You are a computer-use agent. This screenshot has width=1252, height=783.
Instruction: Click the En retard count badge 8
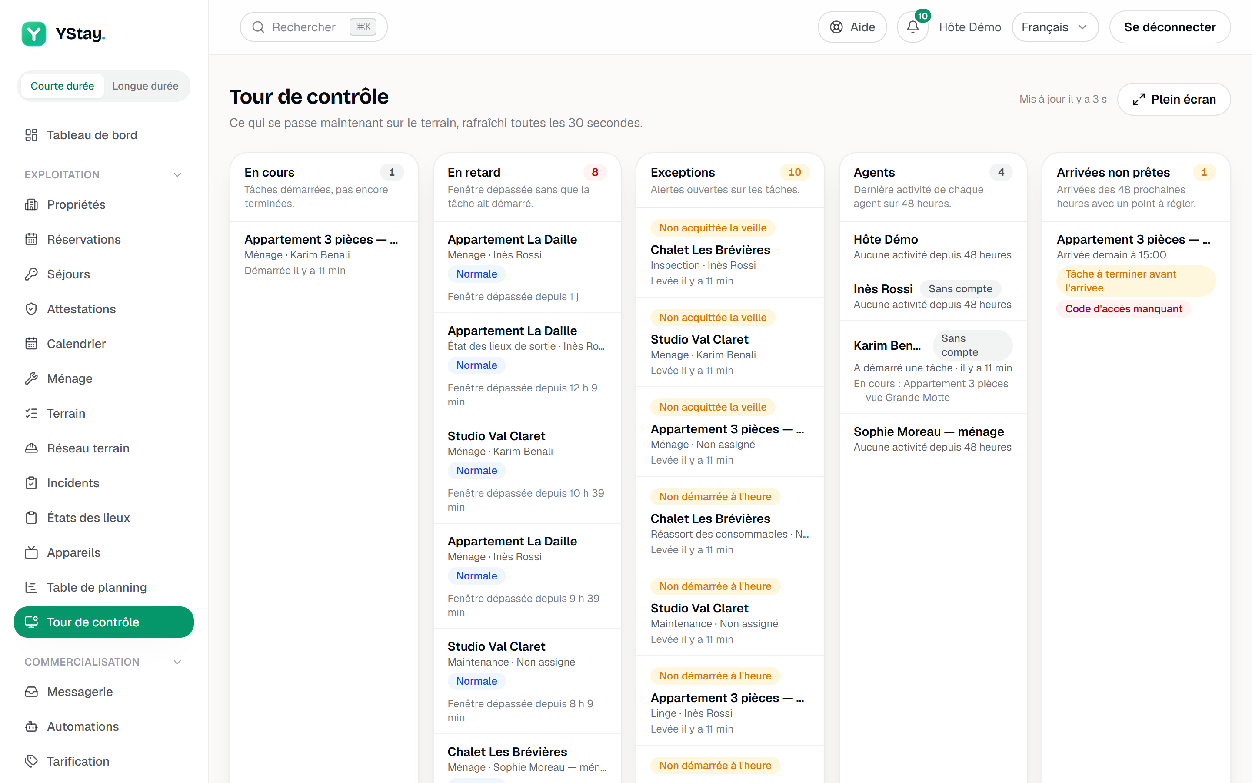pyautogui.click(x=594, y=172)
